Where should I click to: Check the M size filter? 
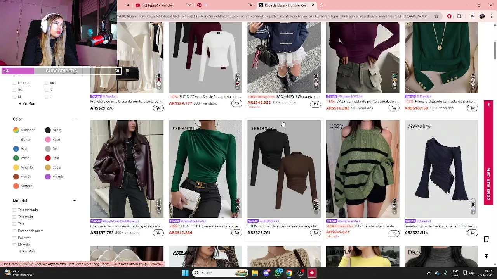click(x=15, y=97)
